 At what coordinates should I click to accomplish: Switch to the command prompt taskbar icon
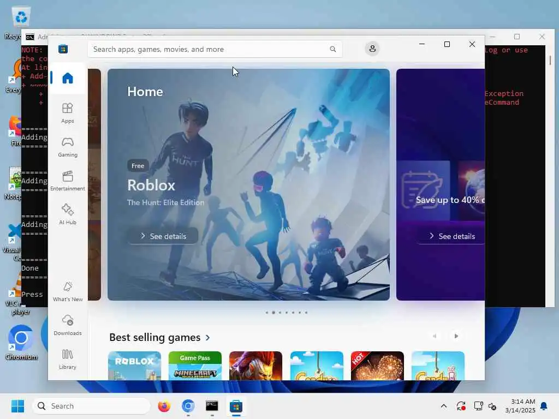pyautogui.click(x=212, y=406)
